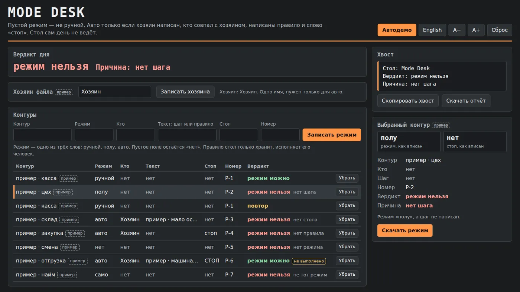Click the нет правила reason text

[309, 233]
